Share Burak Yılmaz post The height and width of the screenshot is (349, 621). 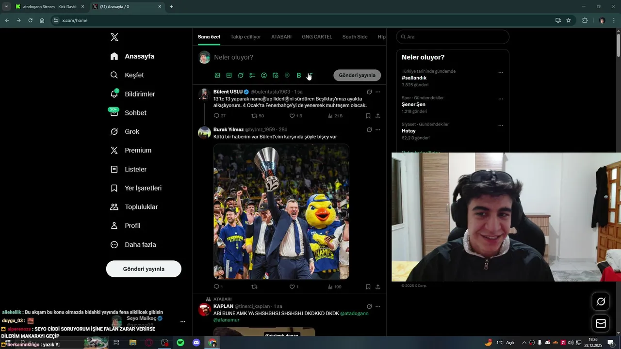[x=378, y=287]
